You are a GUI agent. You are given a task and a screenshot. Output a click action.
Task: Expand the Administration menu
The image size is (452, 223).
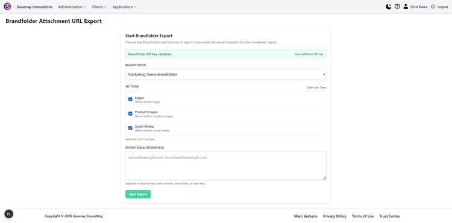tap(72, 7)
